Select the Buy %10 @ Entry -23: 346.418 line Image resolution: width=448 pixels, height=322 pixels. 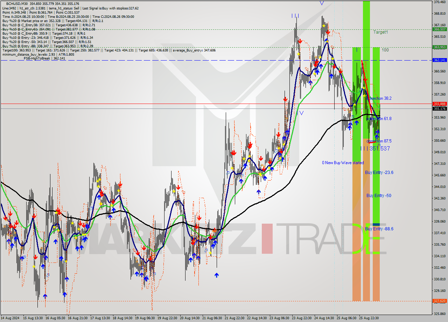(x=48, y=37)
